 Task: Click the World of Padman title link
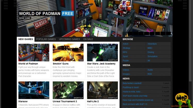tap(28, 64)
